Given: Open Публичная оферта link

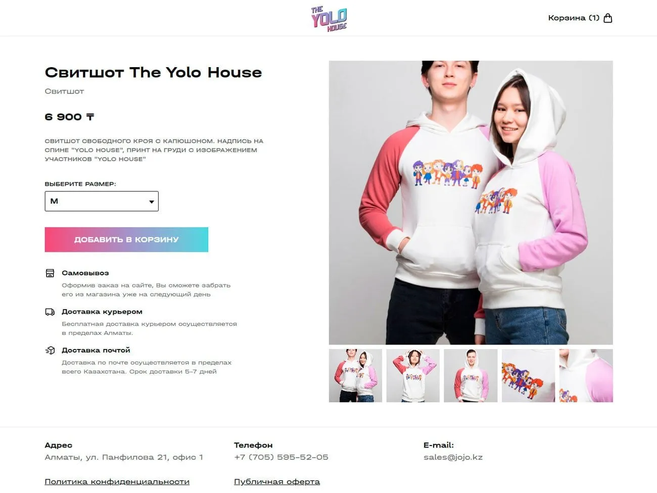Looking at the screenshot, I should pos(277,482).
